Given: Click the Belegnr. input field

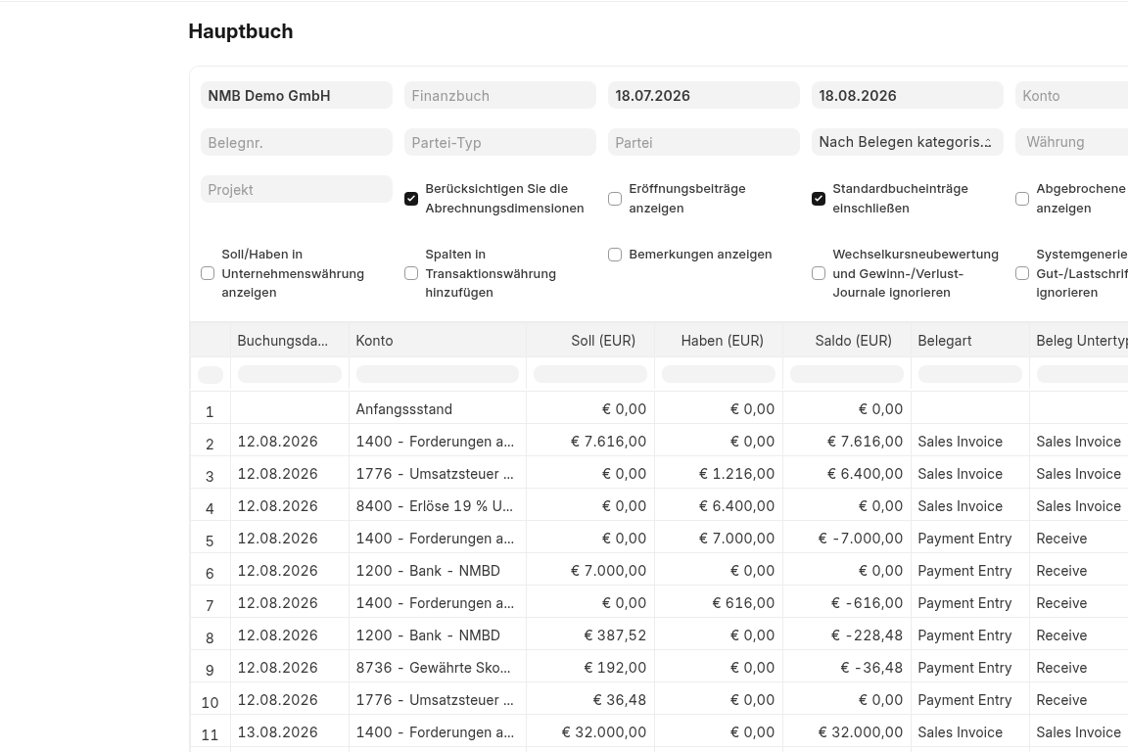Looking at the screenshot, I should [x=297, y=143].
